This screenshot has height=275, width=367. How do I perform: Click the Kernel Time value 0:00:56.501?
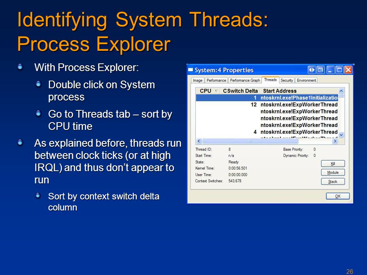point(237,168)
